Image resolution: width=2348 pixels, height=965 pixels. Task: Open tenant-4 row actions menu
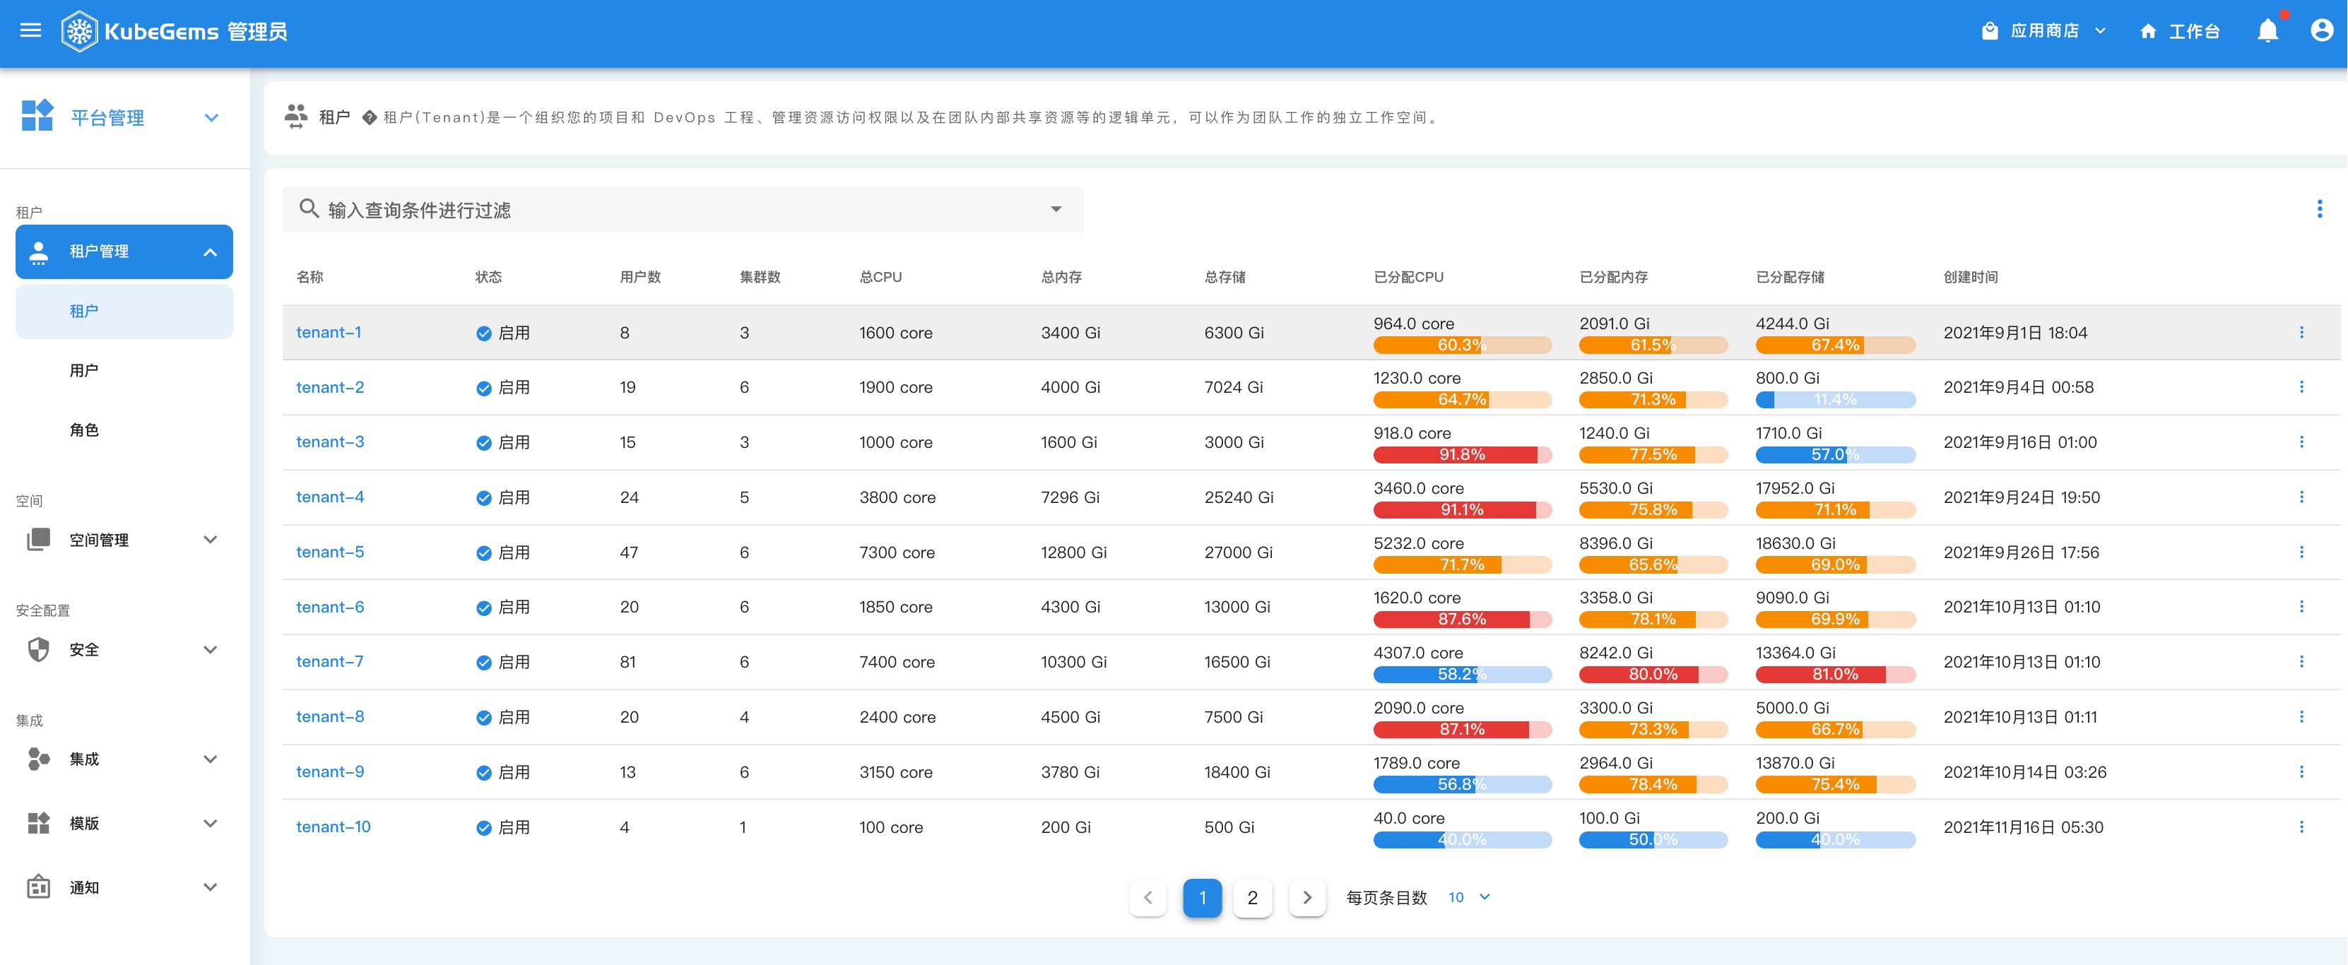[x=2301, y=497]
